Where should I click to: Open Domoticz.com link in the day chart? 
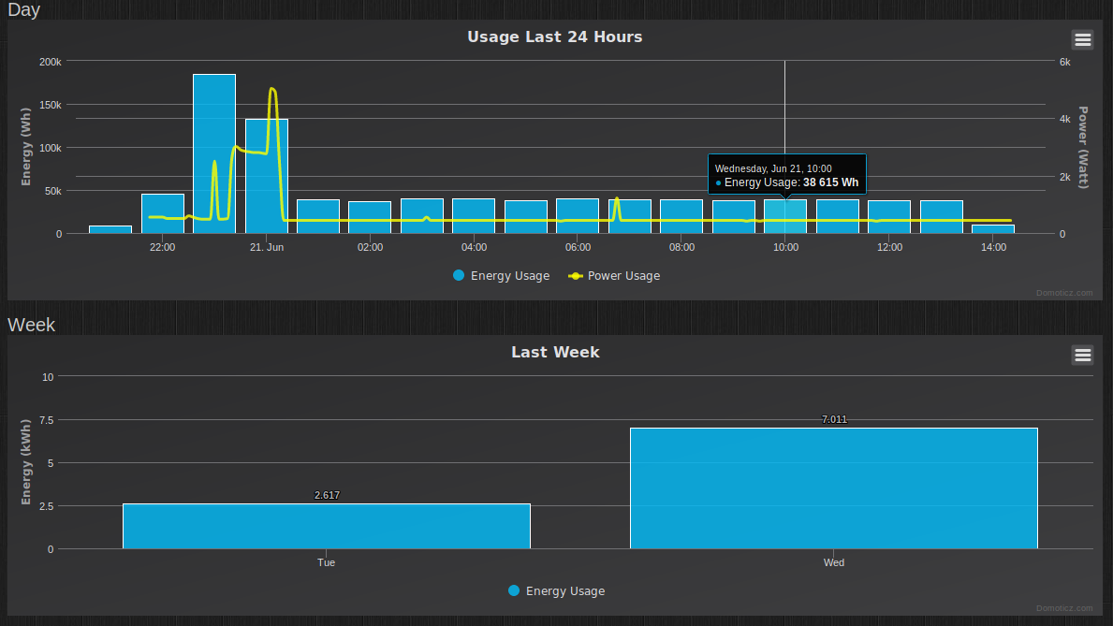(1064, 293)
